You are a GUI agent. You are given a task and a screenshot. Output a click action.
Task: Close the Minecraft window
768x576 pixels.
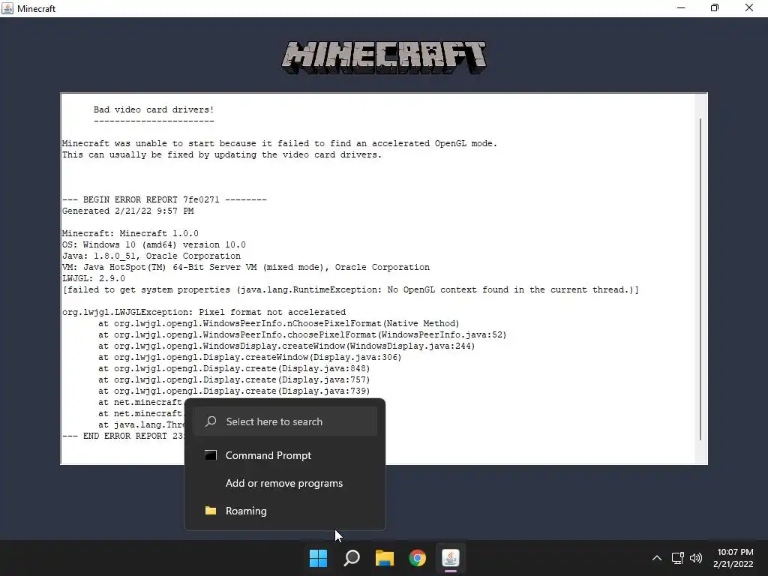[x=749, y=8]
